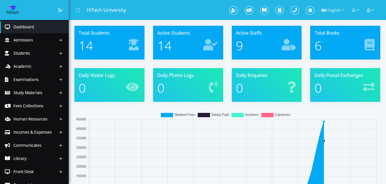The height and width of the screenshot is (184, 386).
Task: Click the settings gear icon in the header
Action: 310,10
